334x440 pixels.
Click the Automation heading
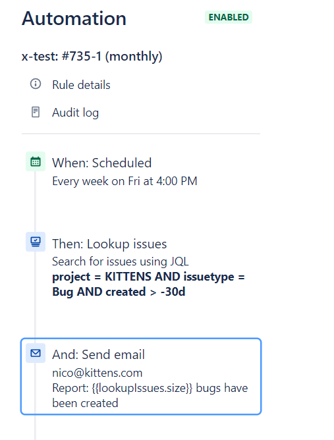point(74,18)
